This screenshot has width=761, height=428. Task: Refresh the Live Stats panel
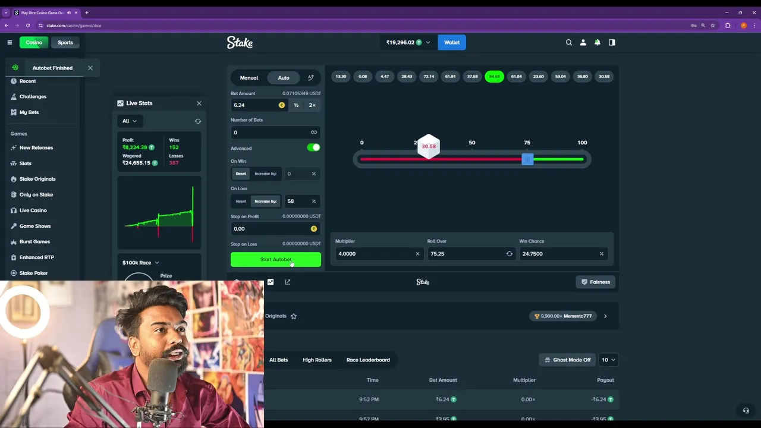click(198, 121)
